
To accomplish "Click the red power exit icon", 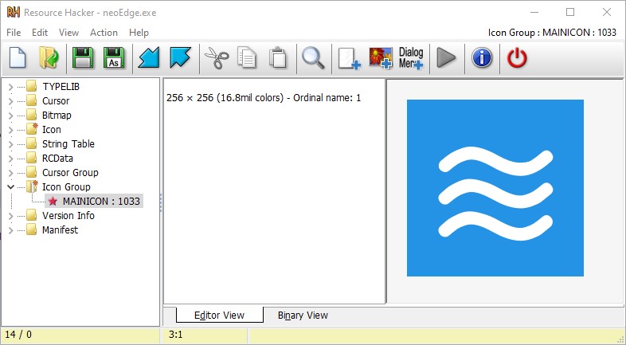I will tap(517, 58).
